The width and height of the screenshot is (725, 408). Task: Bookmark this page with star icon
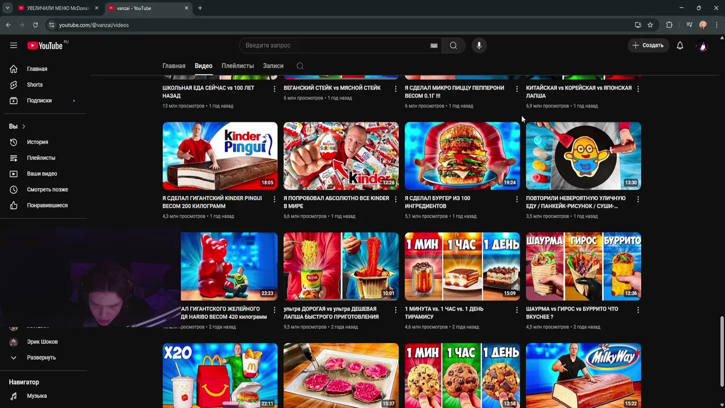click(650, 25)
